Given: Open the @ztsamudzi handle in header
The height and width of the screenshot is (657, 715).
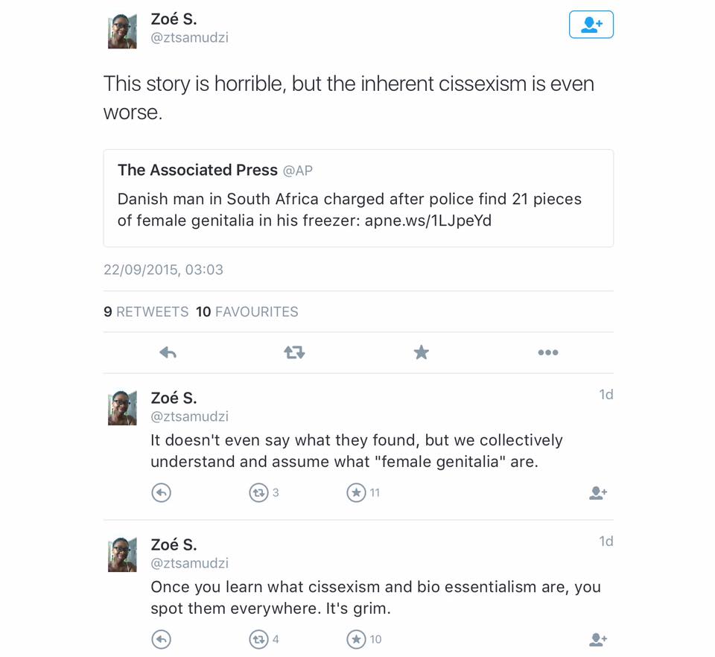Looking at the screenshot, I should (x=189, y=37).
